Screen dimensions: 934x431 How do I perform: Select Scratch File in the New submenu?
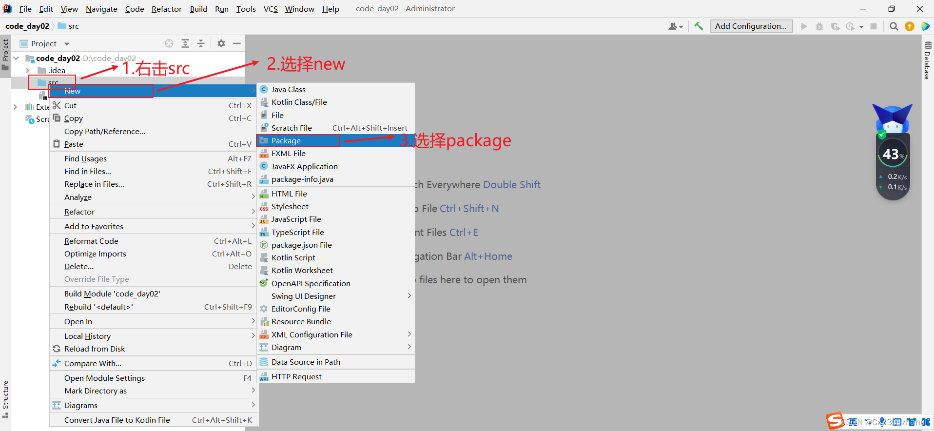click(x=335, y=128)
